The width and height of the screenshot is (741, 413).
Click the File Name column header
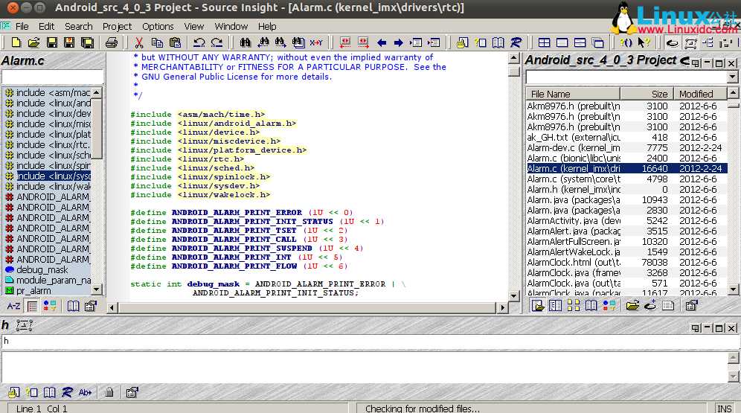[x=573, y=94]
